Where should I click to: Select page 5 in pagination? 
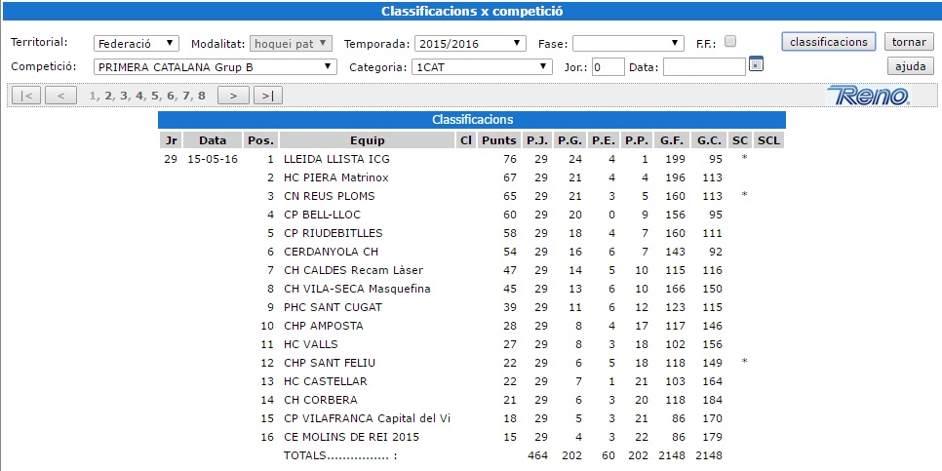click(x=155, y=96)
